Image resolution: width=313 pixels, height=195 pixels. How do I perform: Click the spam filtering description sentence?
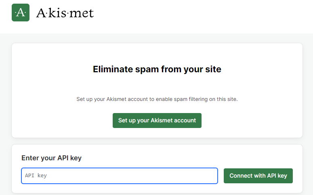(157, 99)
